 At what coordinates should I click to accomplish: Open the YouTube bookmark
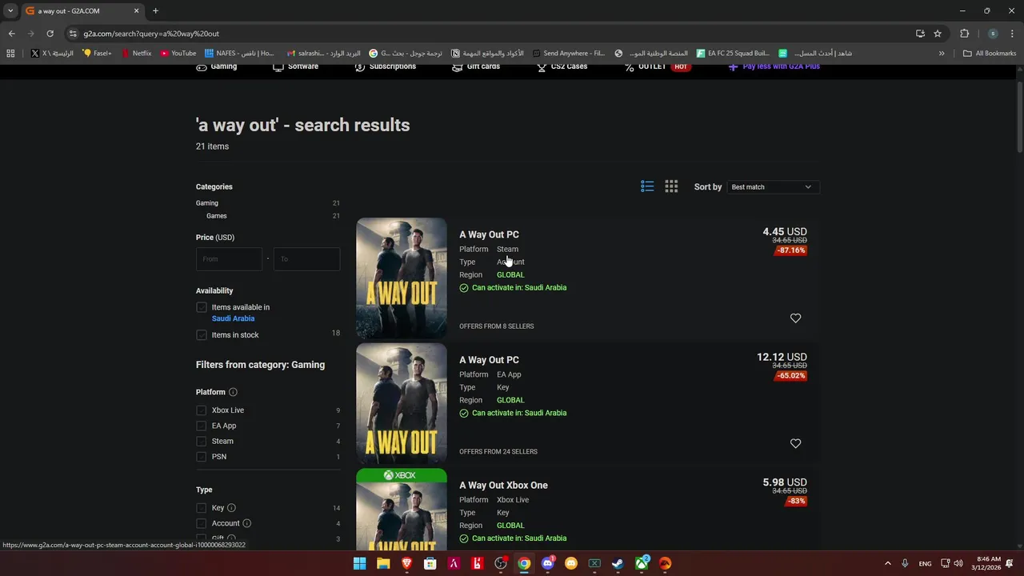[178, 54]
